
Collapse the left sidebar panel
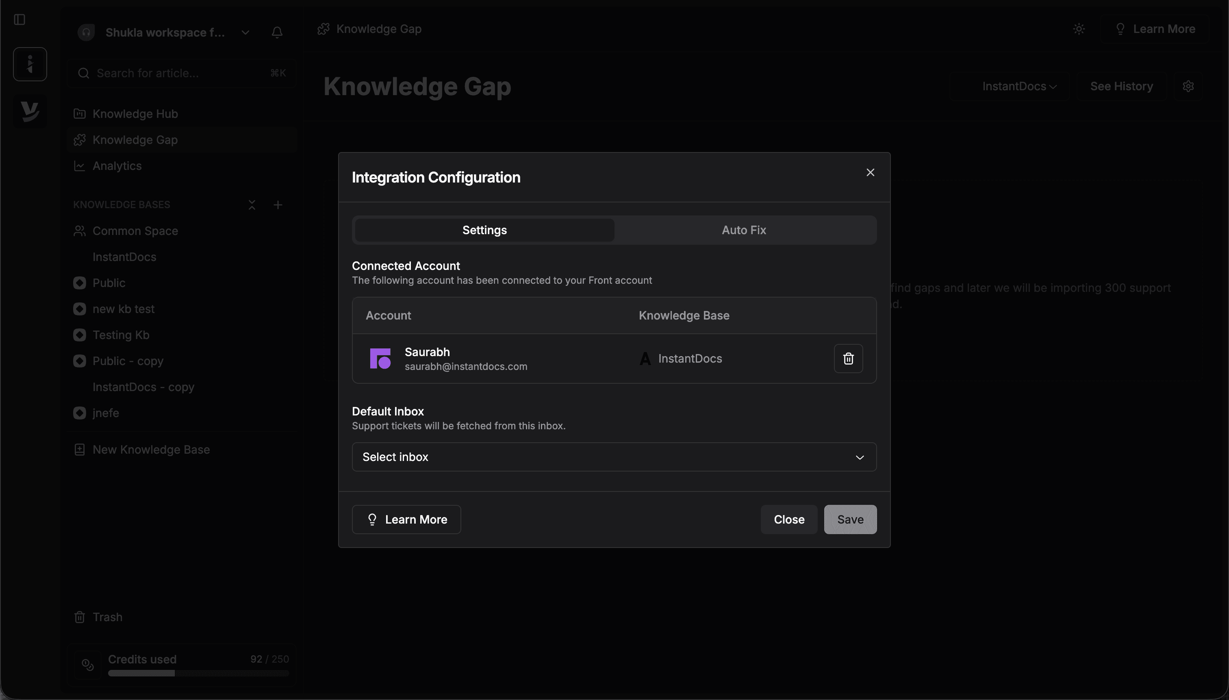tap(19, 20)
